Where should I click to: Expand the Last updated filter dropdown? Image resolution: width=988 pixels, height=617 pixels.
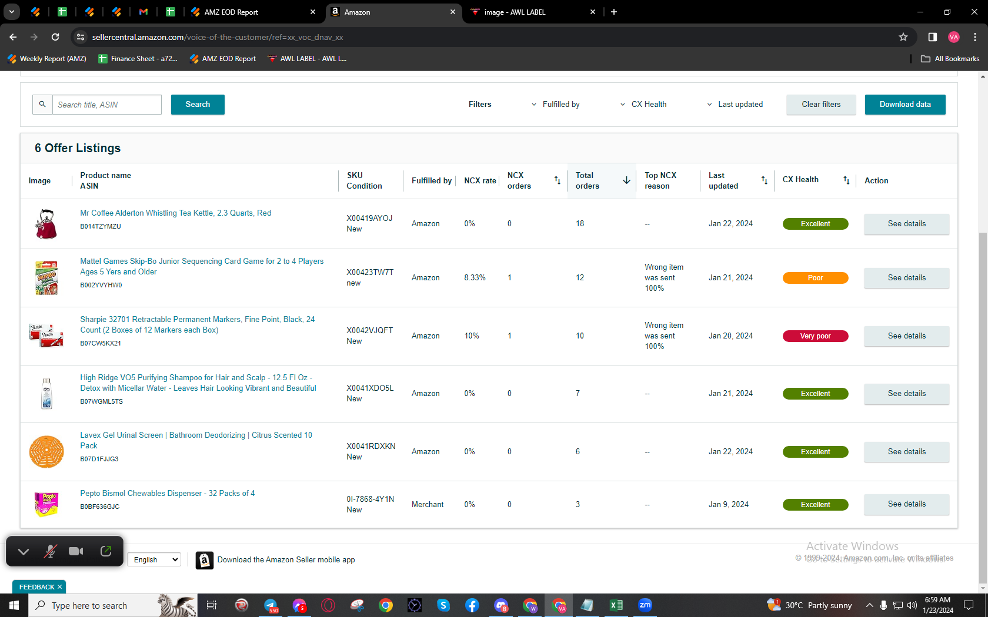(x=735, y=105)
